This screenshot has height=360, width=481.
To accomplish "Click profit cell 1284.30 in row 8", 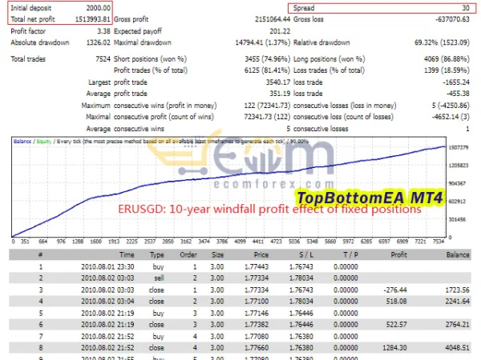I will (x=394, y=348).
